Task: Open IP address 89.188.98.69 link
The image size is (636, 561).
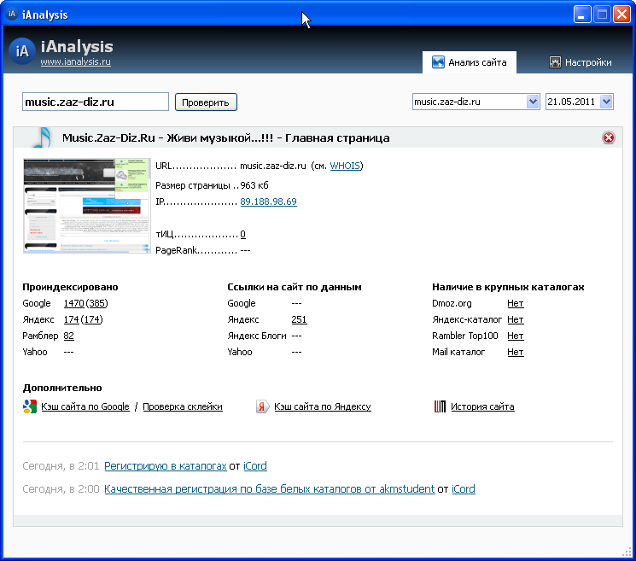Action: point(268,202)
